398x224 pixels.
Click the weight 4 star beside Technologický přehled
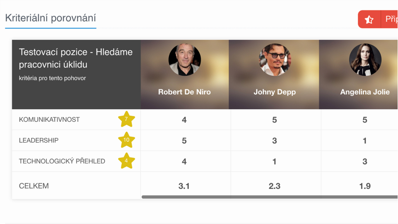click(126, 161)
